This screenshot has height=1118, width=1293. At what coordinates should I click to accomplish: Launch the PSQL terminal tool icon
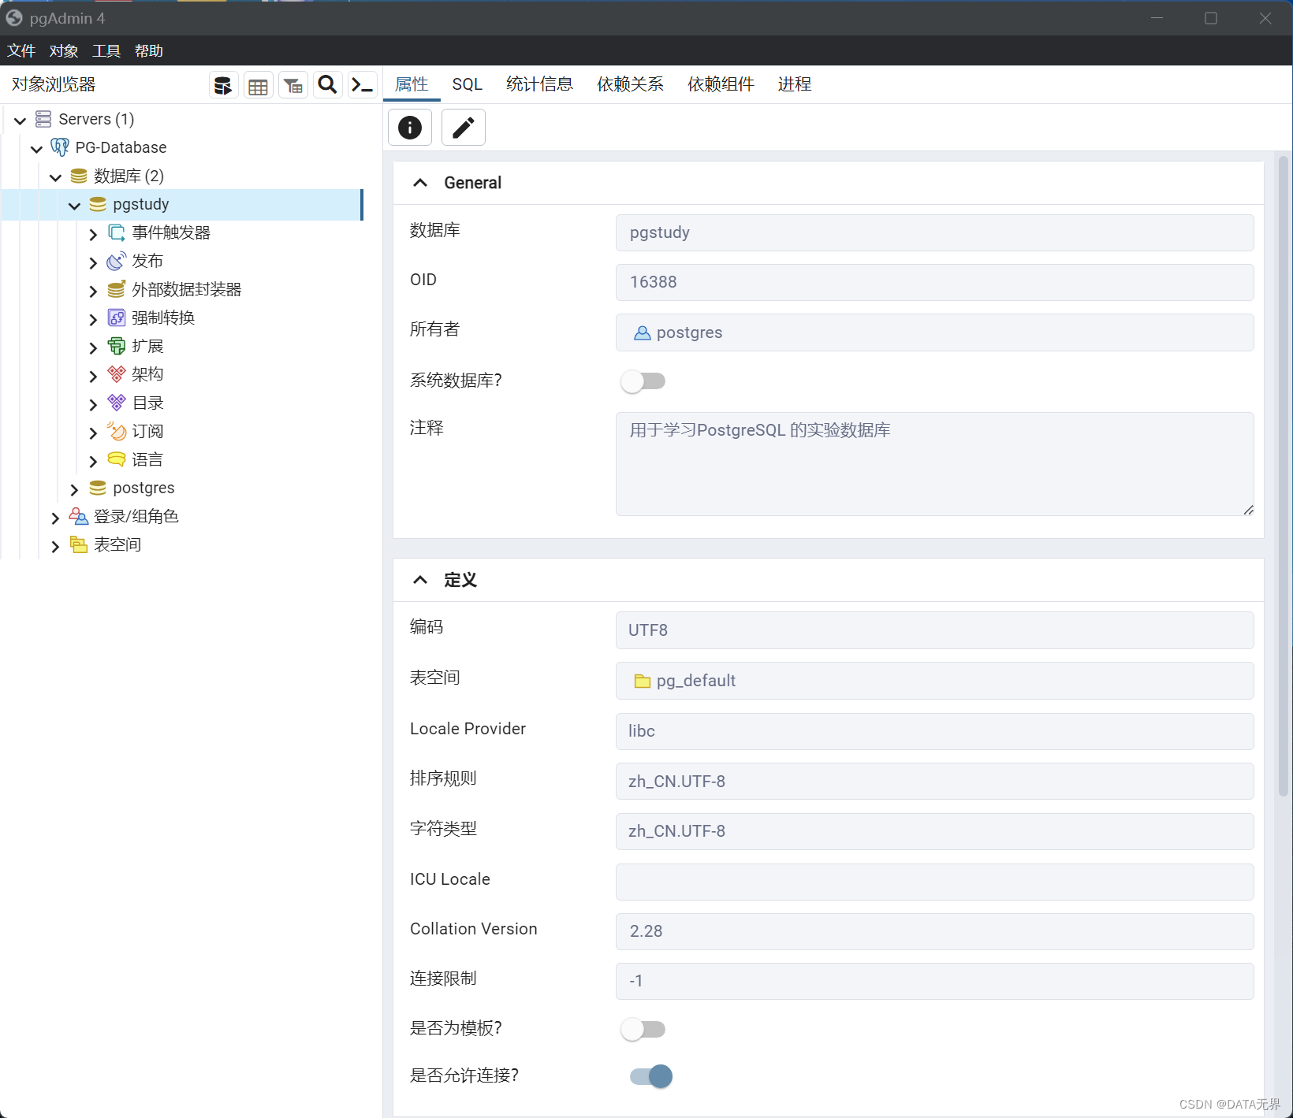coord(363,85)
